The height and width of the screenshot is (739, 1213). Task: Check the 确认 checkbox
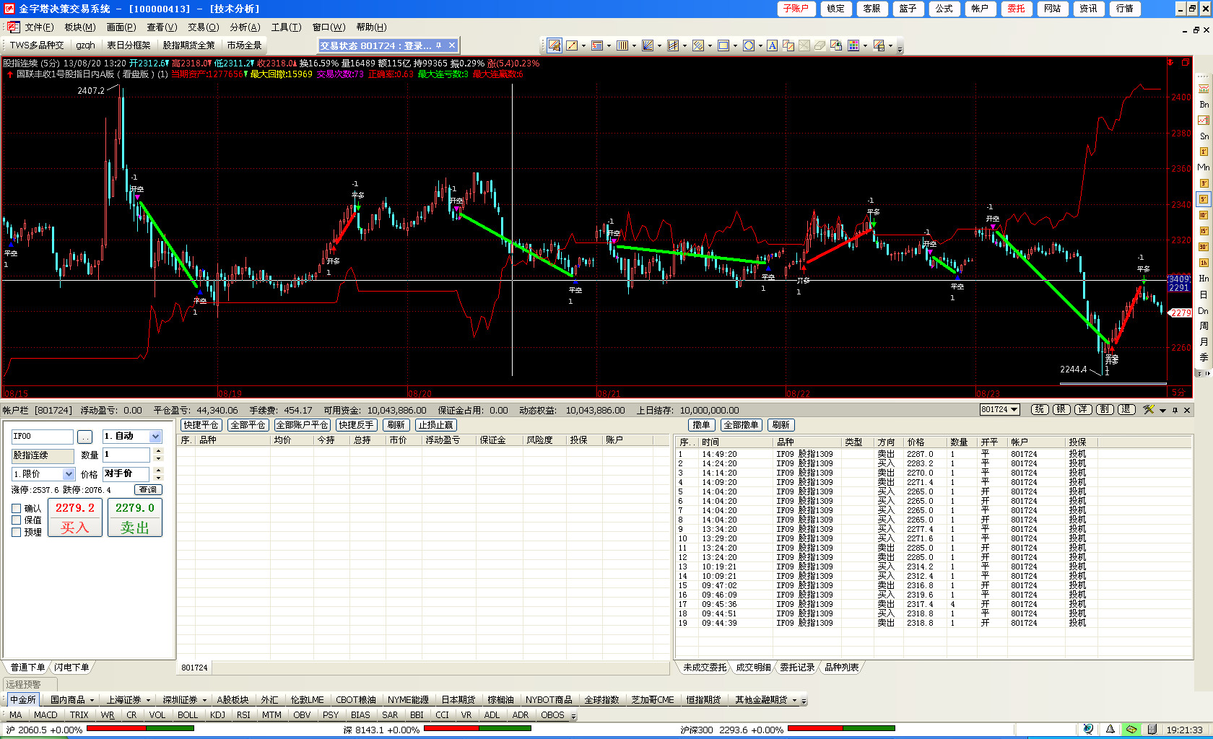coord(16,508)
